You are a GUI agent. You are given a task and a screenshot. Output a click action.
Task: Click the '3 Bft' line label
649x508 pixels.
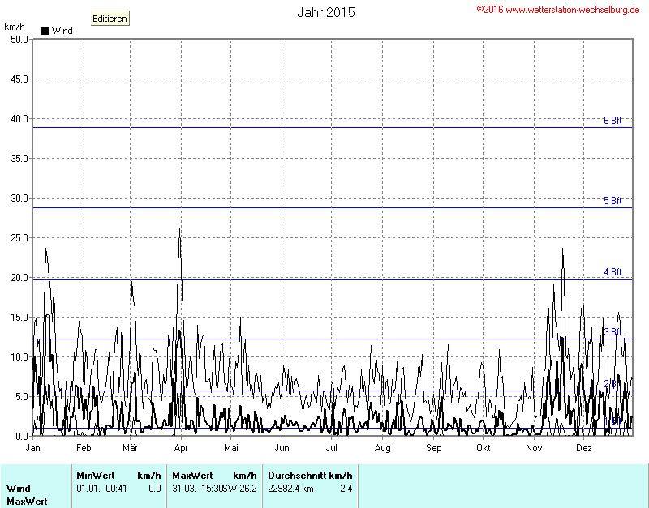coord(612,332)
